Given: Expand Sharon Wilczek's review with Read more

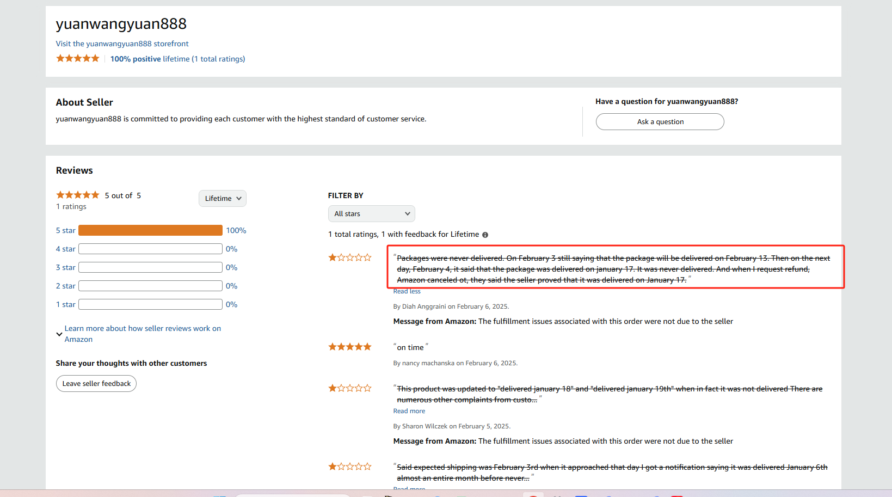Looking at the screenshot, I should tap(409, 411).
